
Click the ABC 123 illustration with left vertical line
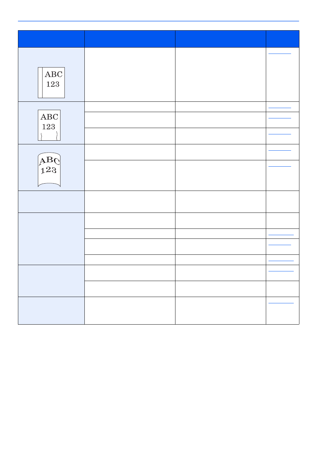51,82
